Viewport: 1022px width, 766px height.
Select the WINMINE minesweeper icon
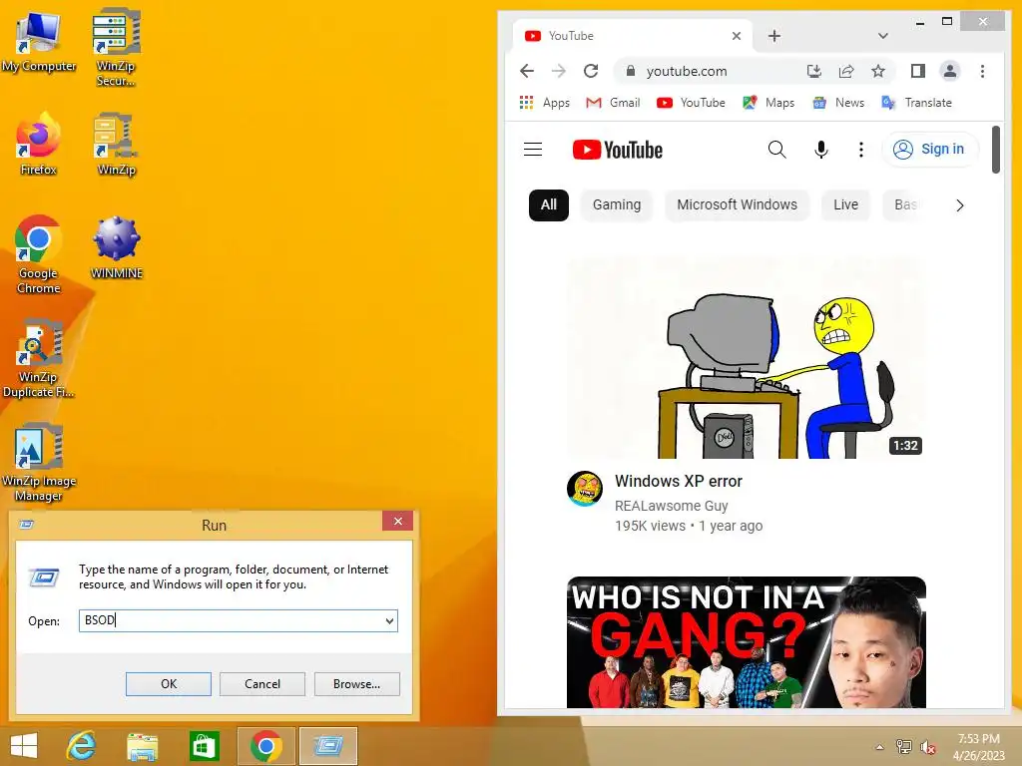116,247
